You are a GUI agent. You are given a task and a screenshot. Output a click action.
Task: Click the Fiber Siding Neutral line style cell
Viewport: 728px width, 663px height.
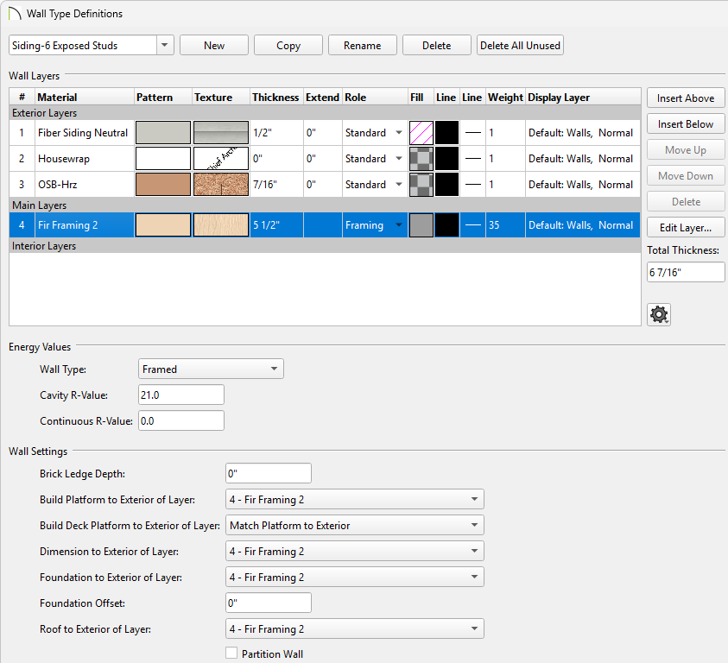pos(472,133)
